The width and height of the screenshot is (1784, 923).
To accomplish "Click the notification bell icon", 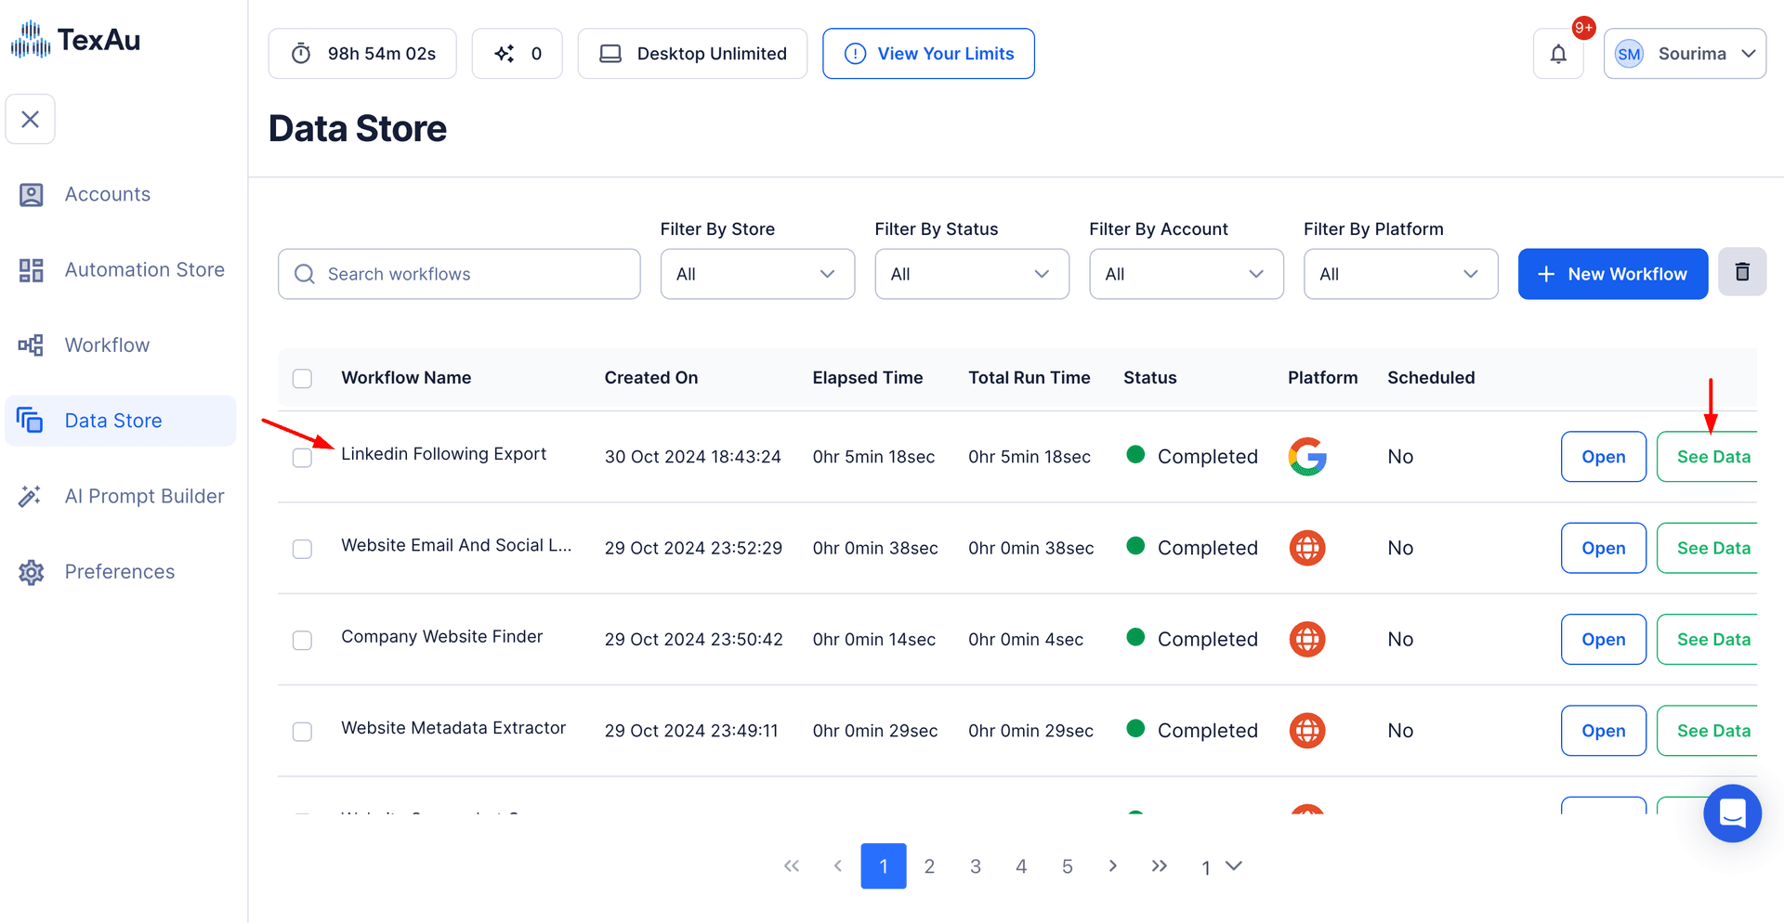I will pos(1558,54).
